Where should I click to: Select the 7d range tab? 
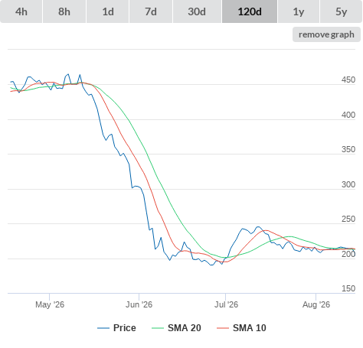click(151, 11)
